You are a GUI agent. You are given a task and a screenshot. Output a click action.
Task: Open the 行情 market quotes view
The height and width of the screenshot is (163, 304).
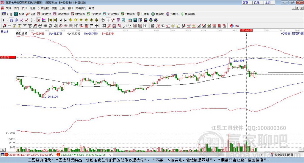7,14
